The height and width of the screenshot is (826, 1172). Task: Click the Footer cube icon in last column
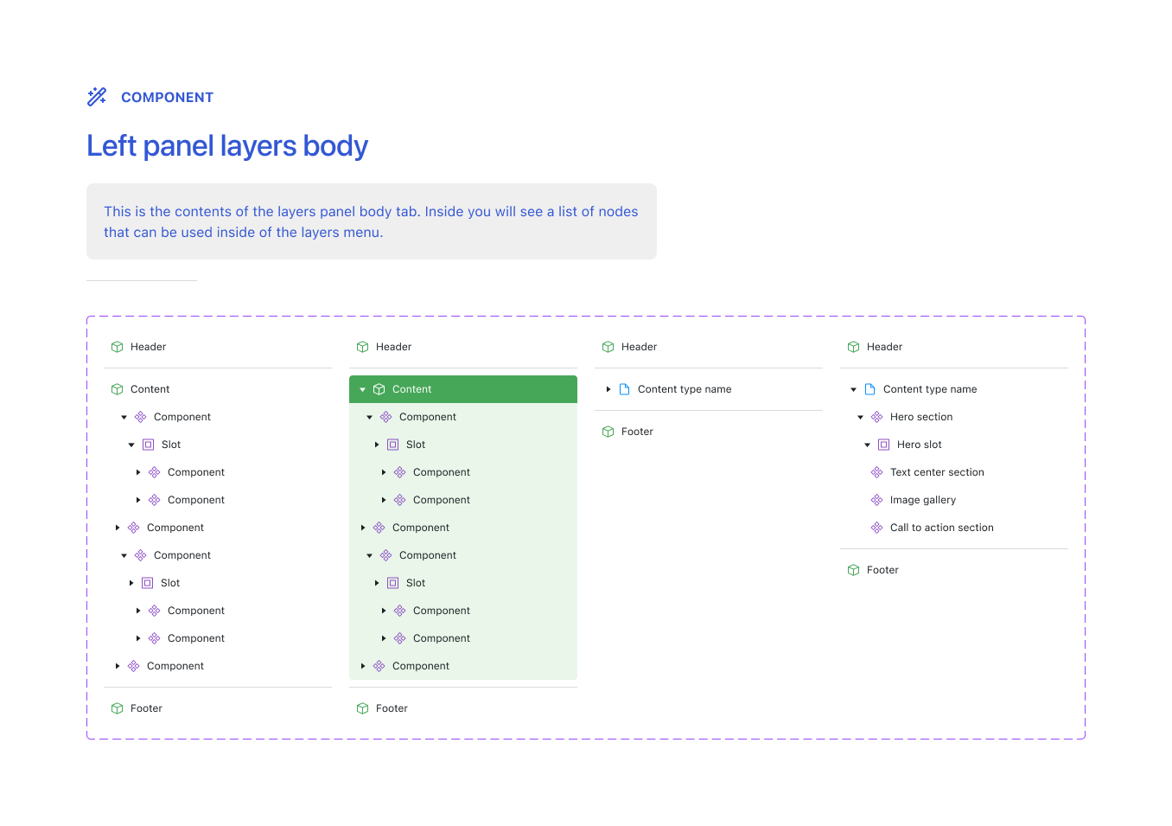pos(853,569)
